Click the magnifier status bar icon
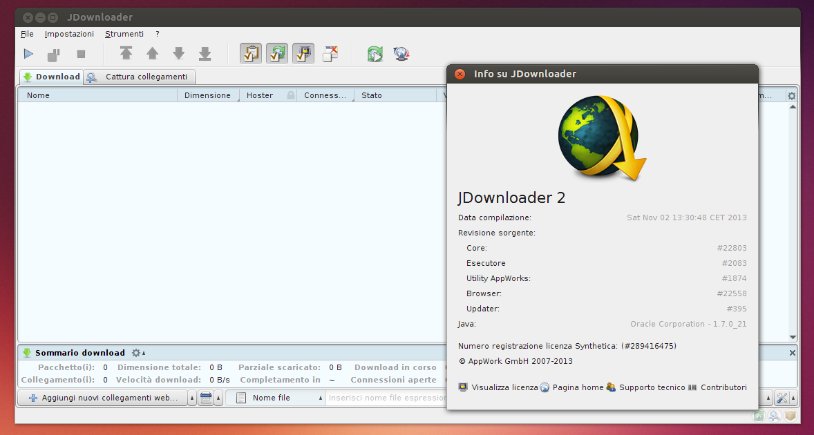 pos(775,416)
